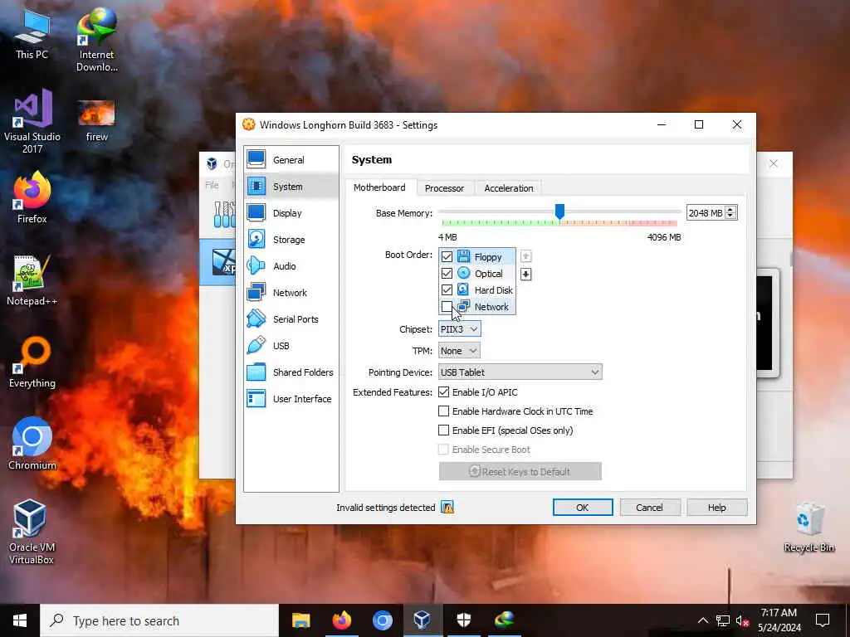Image resolution: width=850 pixels, height=637 pixels.
Task: Confirm settings with OK
Action: pos(583,508)
